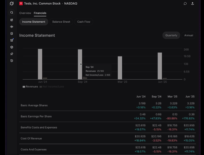Click the cube spaces icon

12,47
